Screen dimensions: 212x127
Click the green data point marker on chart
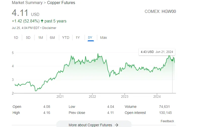172,60
